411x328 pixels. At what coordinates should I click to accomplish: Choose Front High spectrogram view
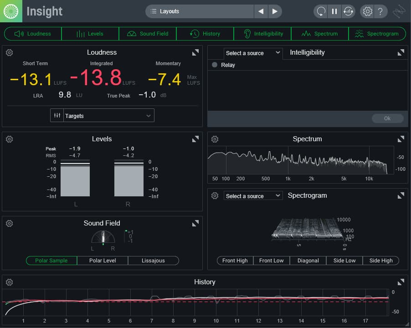coord(235,261)
